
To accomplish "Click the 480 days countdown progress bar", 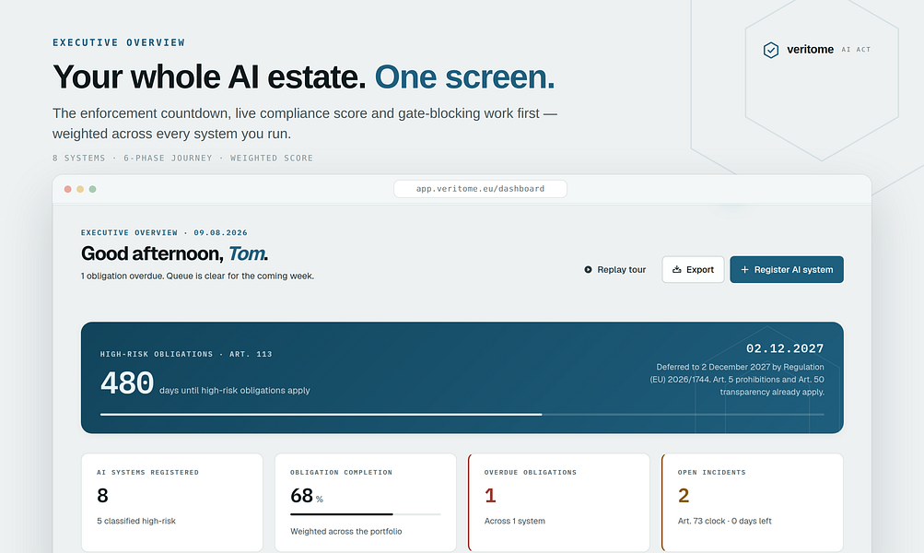I will [462, 415].
